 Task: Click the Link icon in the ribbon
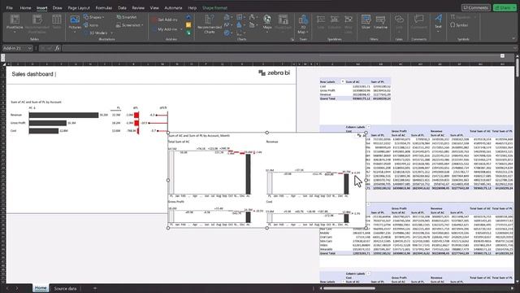(399, 23)
